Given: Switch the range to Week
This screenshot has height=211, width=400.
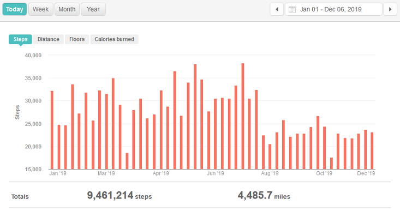Looking at the screenshot, I should [x=40, y=9].
